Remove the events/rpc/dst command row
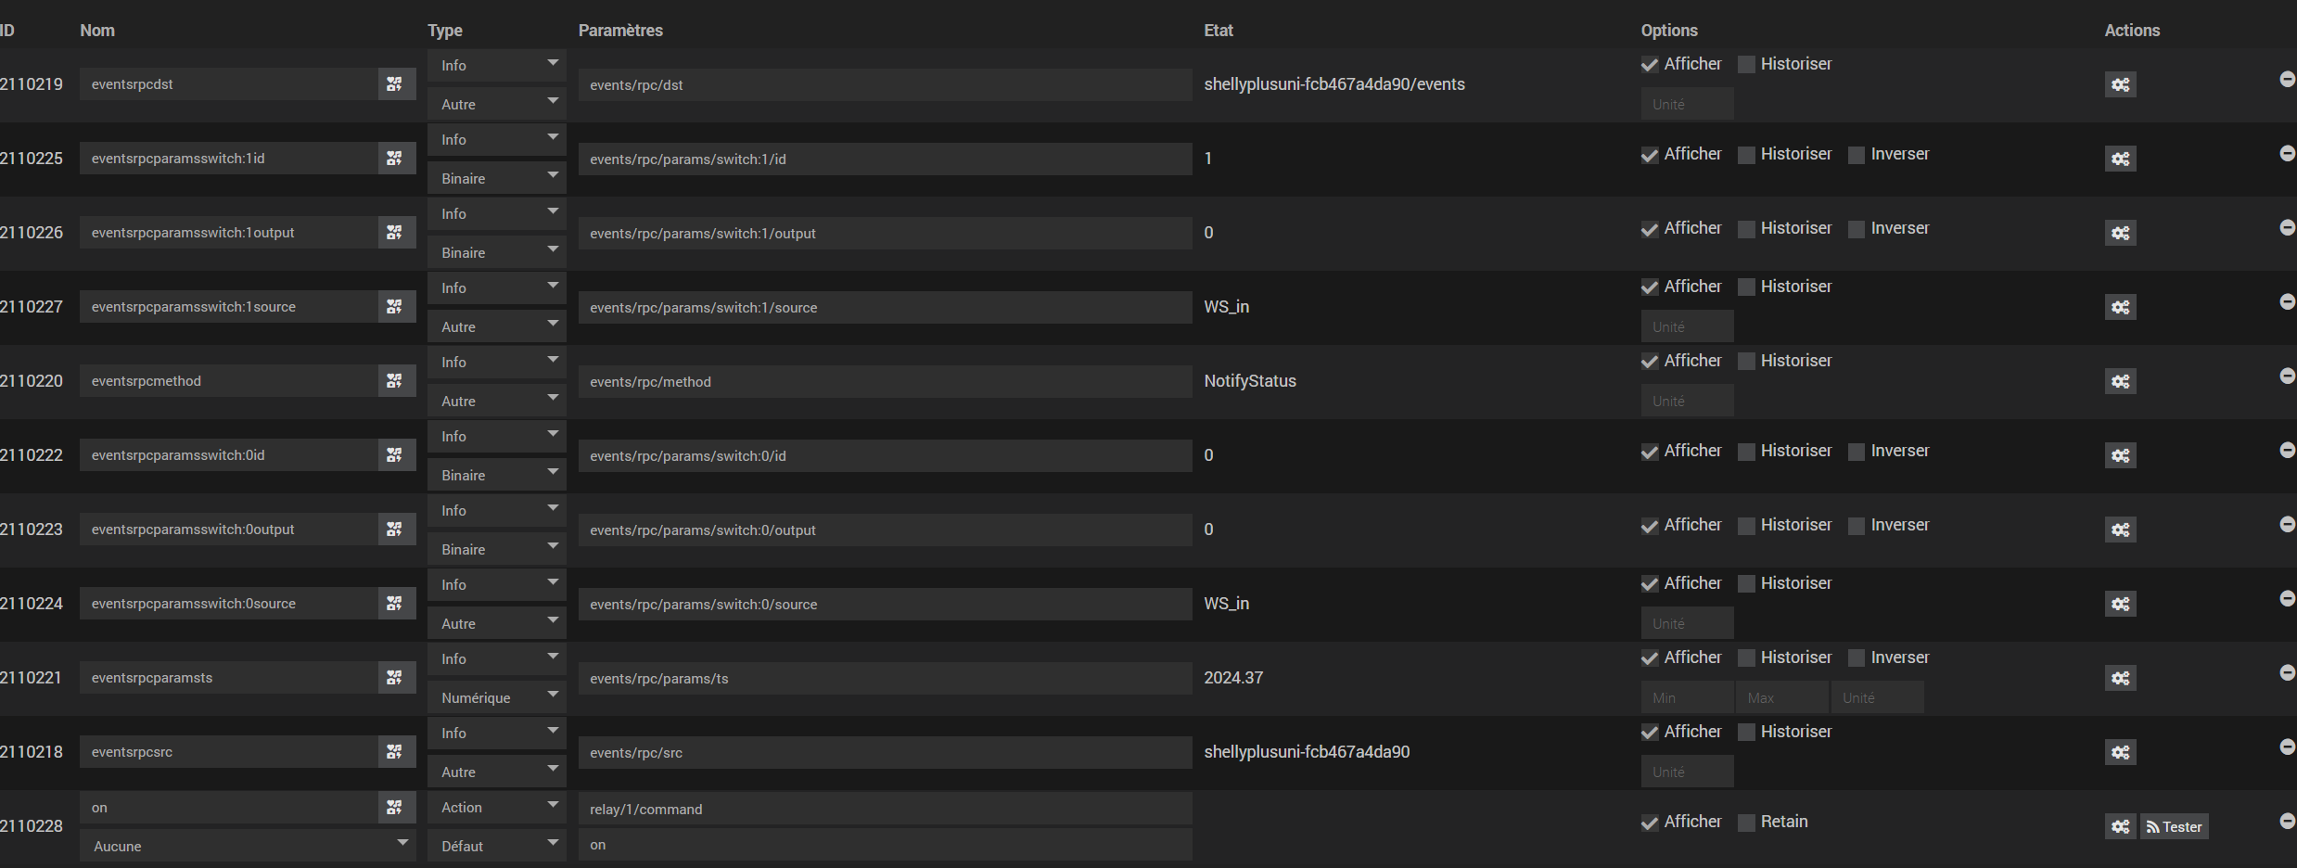This screenshot has width=2297, height=868. [x=2287, y=79]
